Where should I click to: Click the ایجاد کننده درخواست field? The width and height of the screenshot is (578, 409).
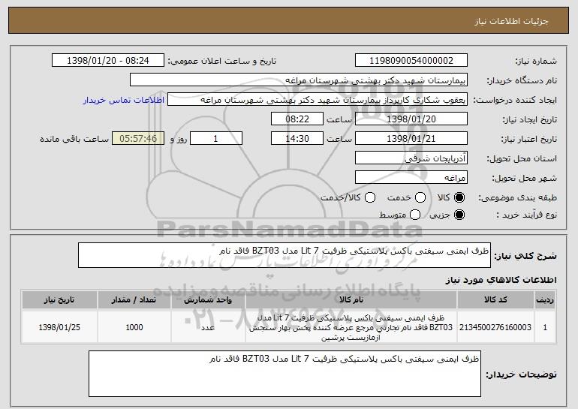pos(316,100)
